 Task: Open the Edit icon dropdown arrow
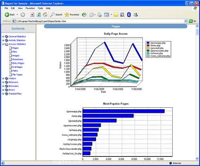point(111,15)
